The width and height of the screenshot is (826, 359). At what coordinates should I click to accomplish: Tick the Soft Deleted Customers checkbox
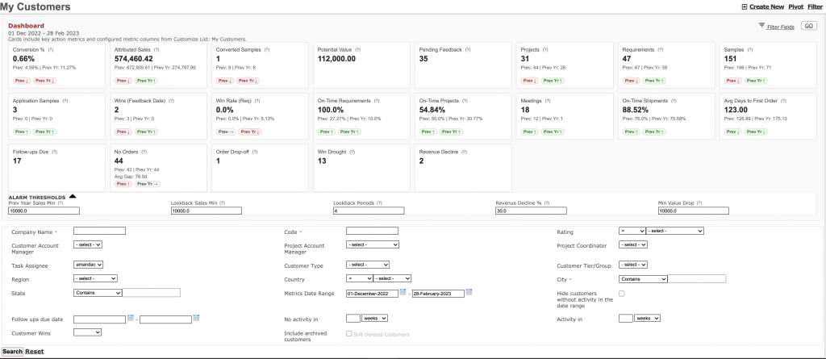348,333
